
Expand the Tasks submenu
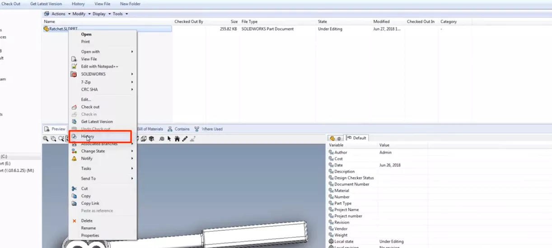103,169
